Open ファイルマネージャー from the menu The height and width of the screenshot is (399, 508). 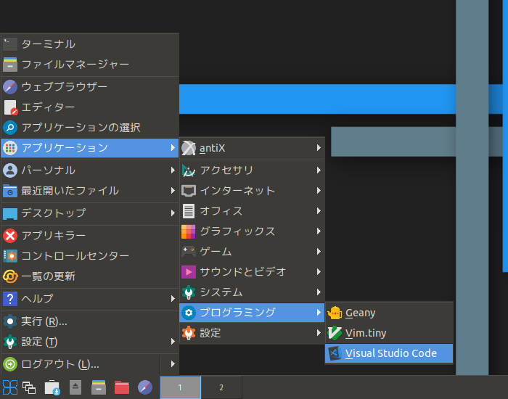(x=90, y=65)
